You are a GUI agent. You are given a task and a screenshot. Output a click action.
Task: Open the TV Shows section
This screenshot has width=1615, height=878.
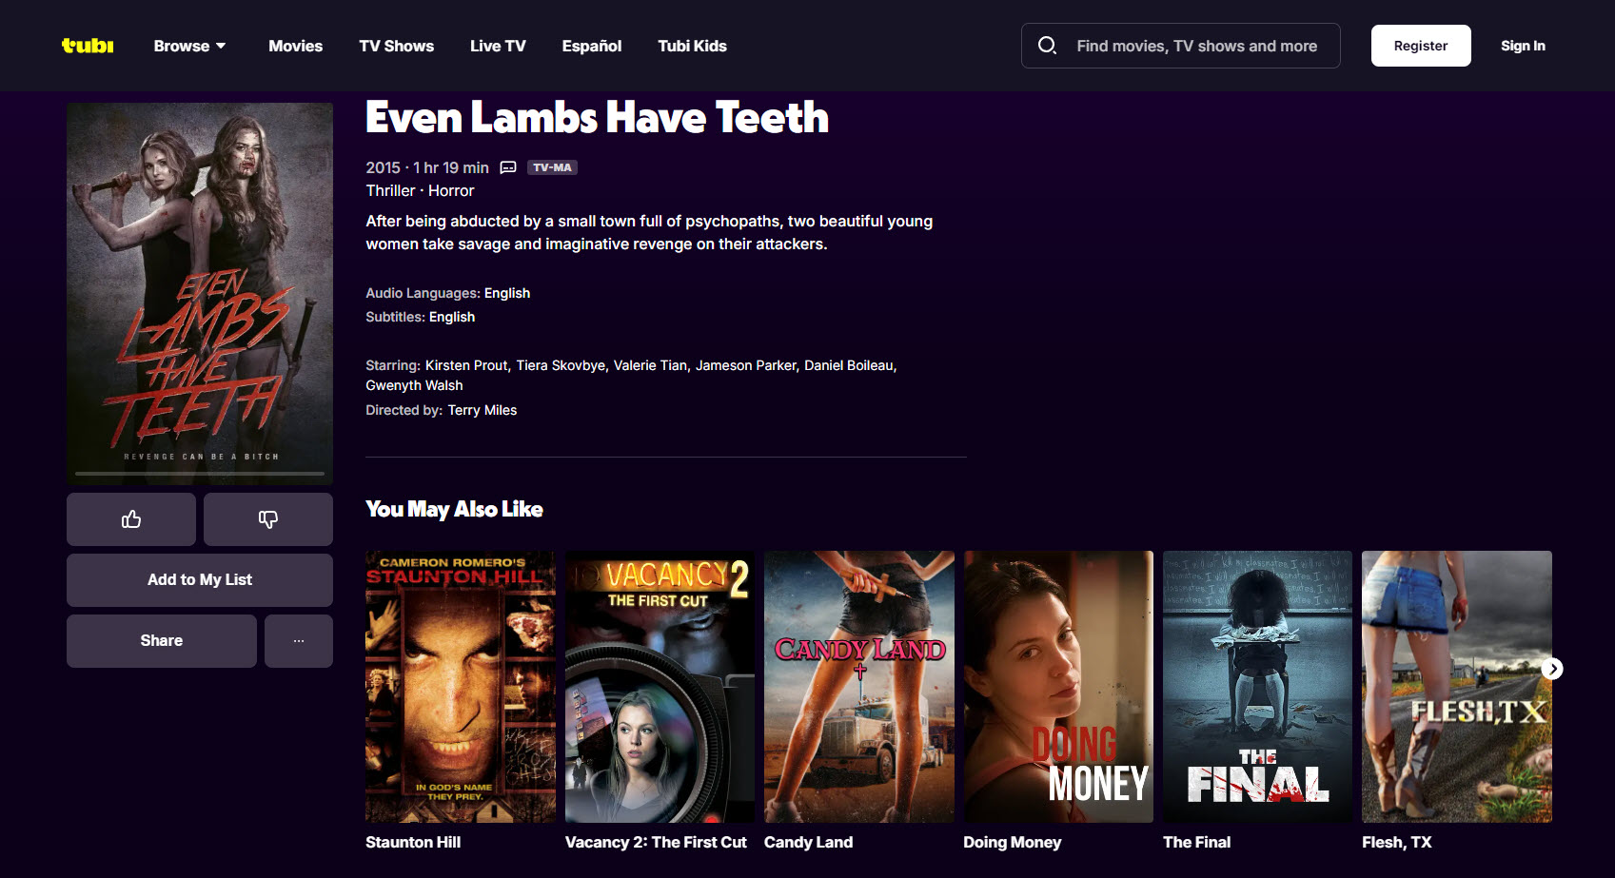[x=396, y=46]
